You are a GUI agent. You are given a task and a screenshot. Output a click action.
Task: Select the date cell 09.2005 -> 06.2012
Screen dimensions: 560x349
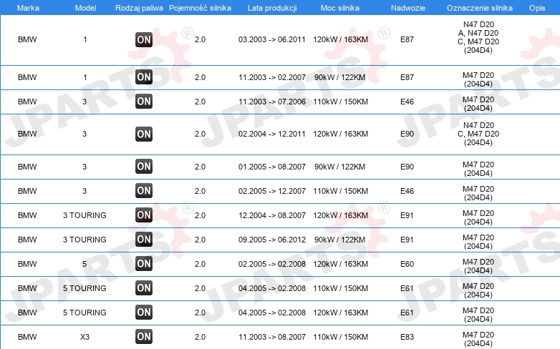[272, 240]
